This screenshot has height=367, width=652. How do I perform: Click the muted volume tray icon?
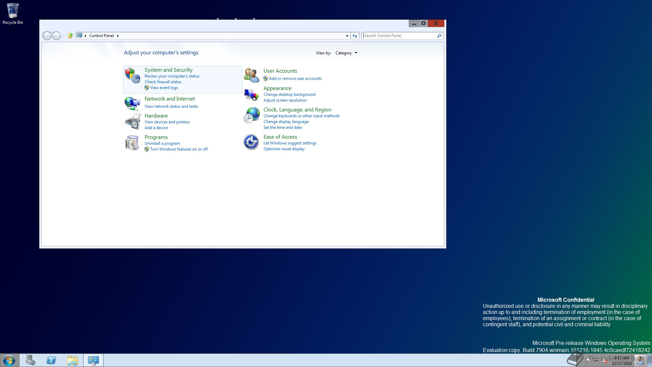pyautogui.click(x=605, y=361)
